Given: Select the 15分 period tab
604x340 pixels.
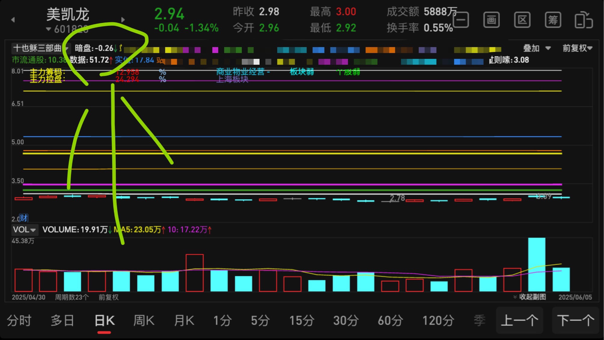Looking at the screenshot, I should (302, 321).
